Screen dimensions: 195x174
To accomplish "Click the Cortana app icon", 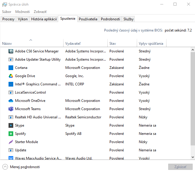I will point(11,68).
